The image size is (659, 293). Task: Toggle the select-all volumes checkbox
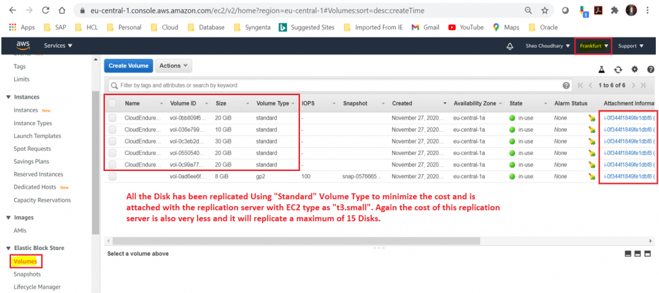pos(112,103)
